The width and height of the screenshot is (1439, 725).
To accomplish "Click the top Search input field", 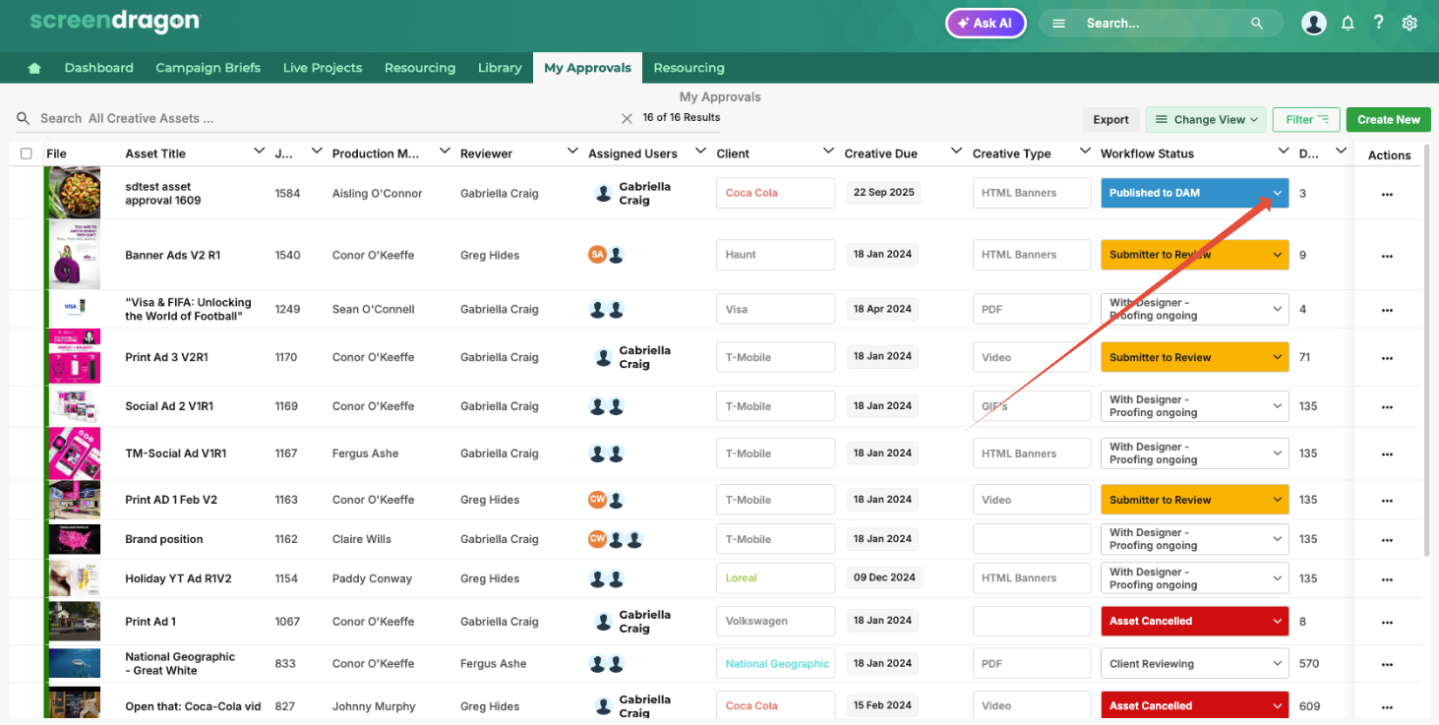I will 1161,23.
